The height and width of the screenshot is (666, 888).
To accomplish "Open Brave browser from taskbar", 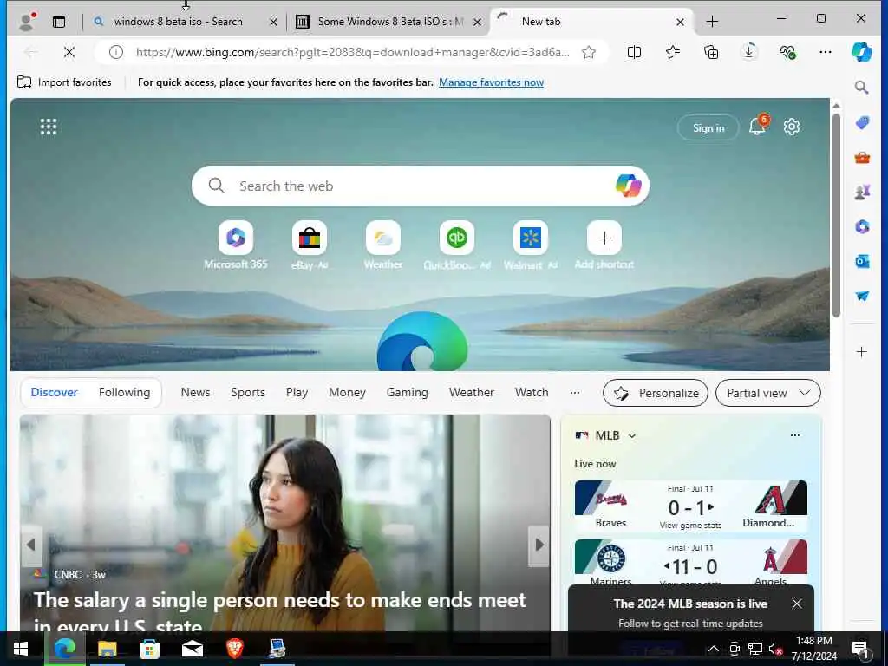I will click(x=234, y=649).
